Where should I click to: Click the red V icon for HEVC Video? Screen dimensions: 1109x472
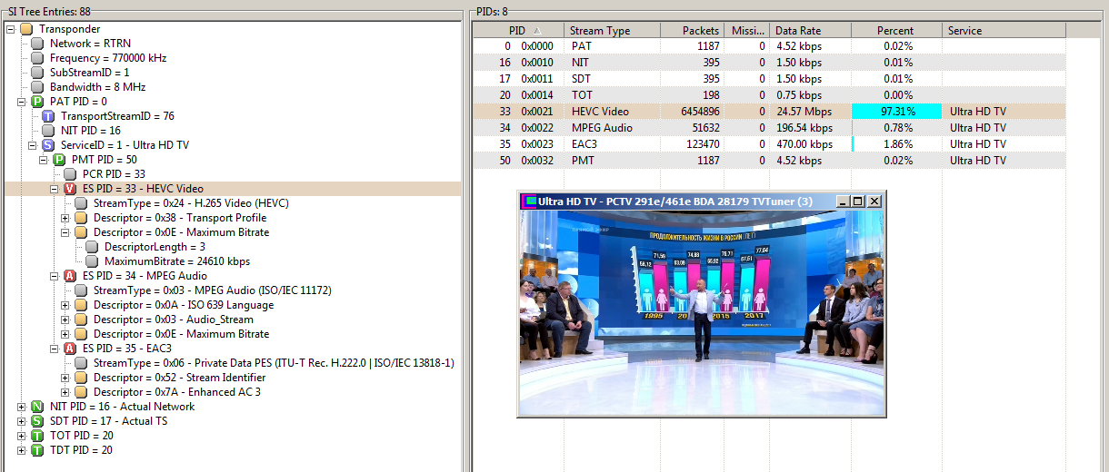point(70,189)
